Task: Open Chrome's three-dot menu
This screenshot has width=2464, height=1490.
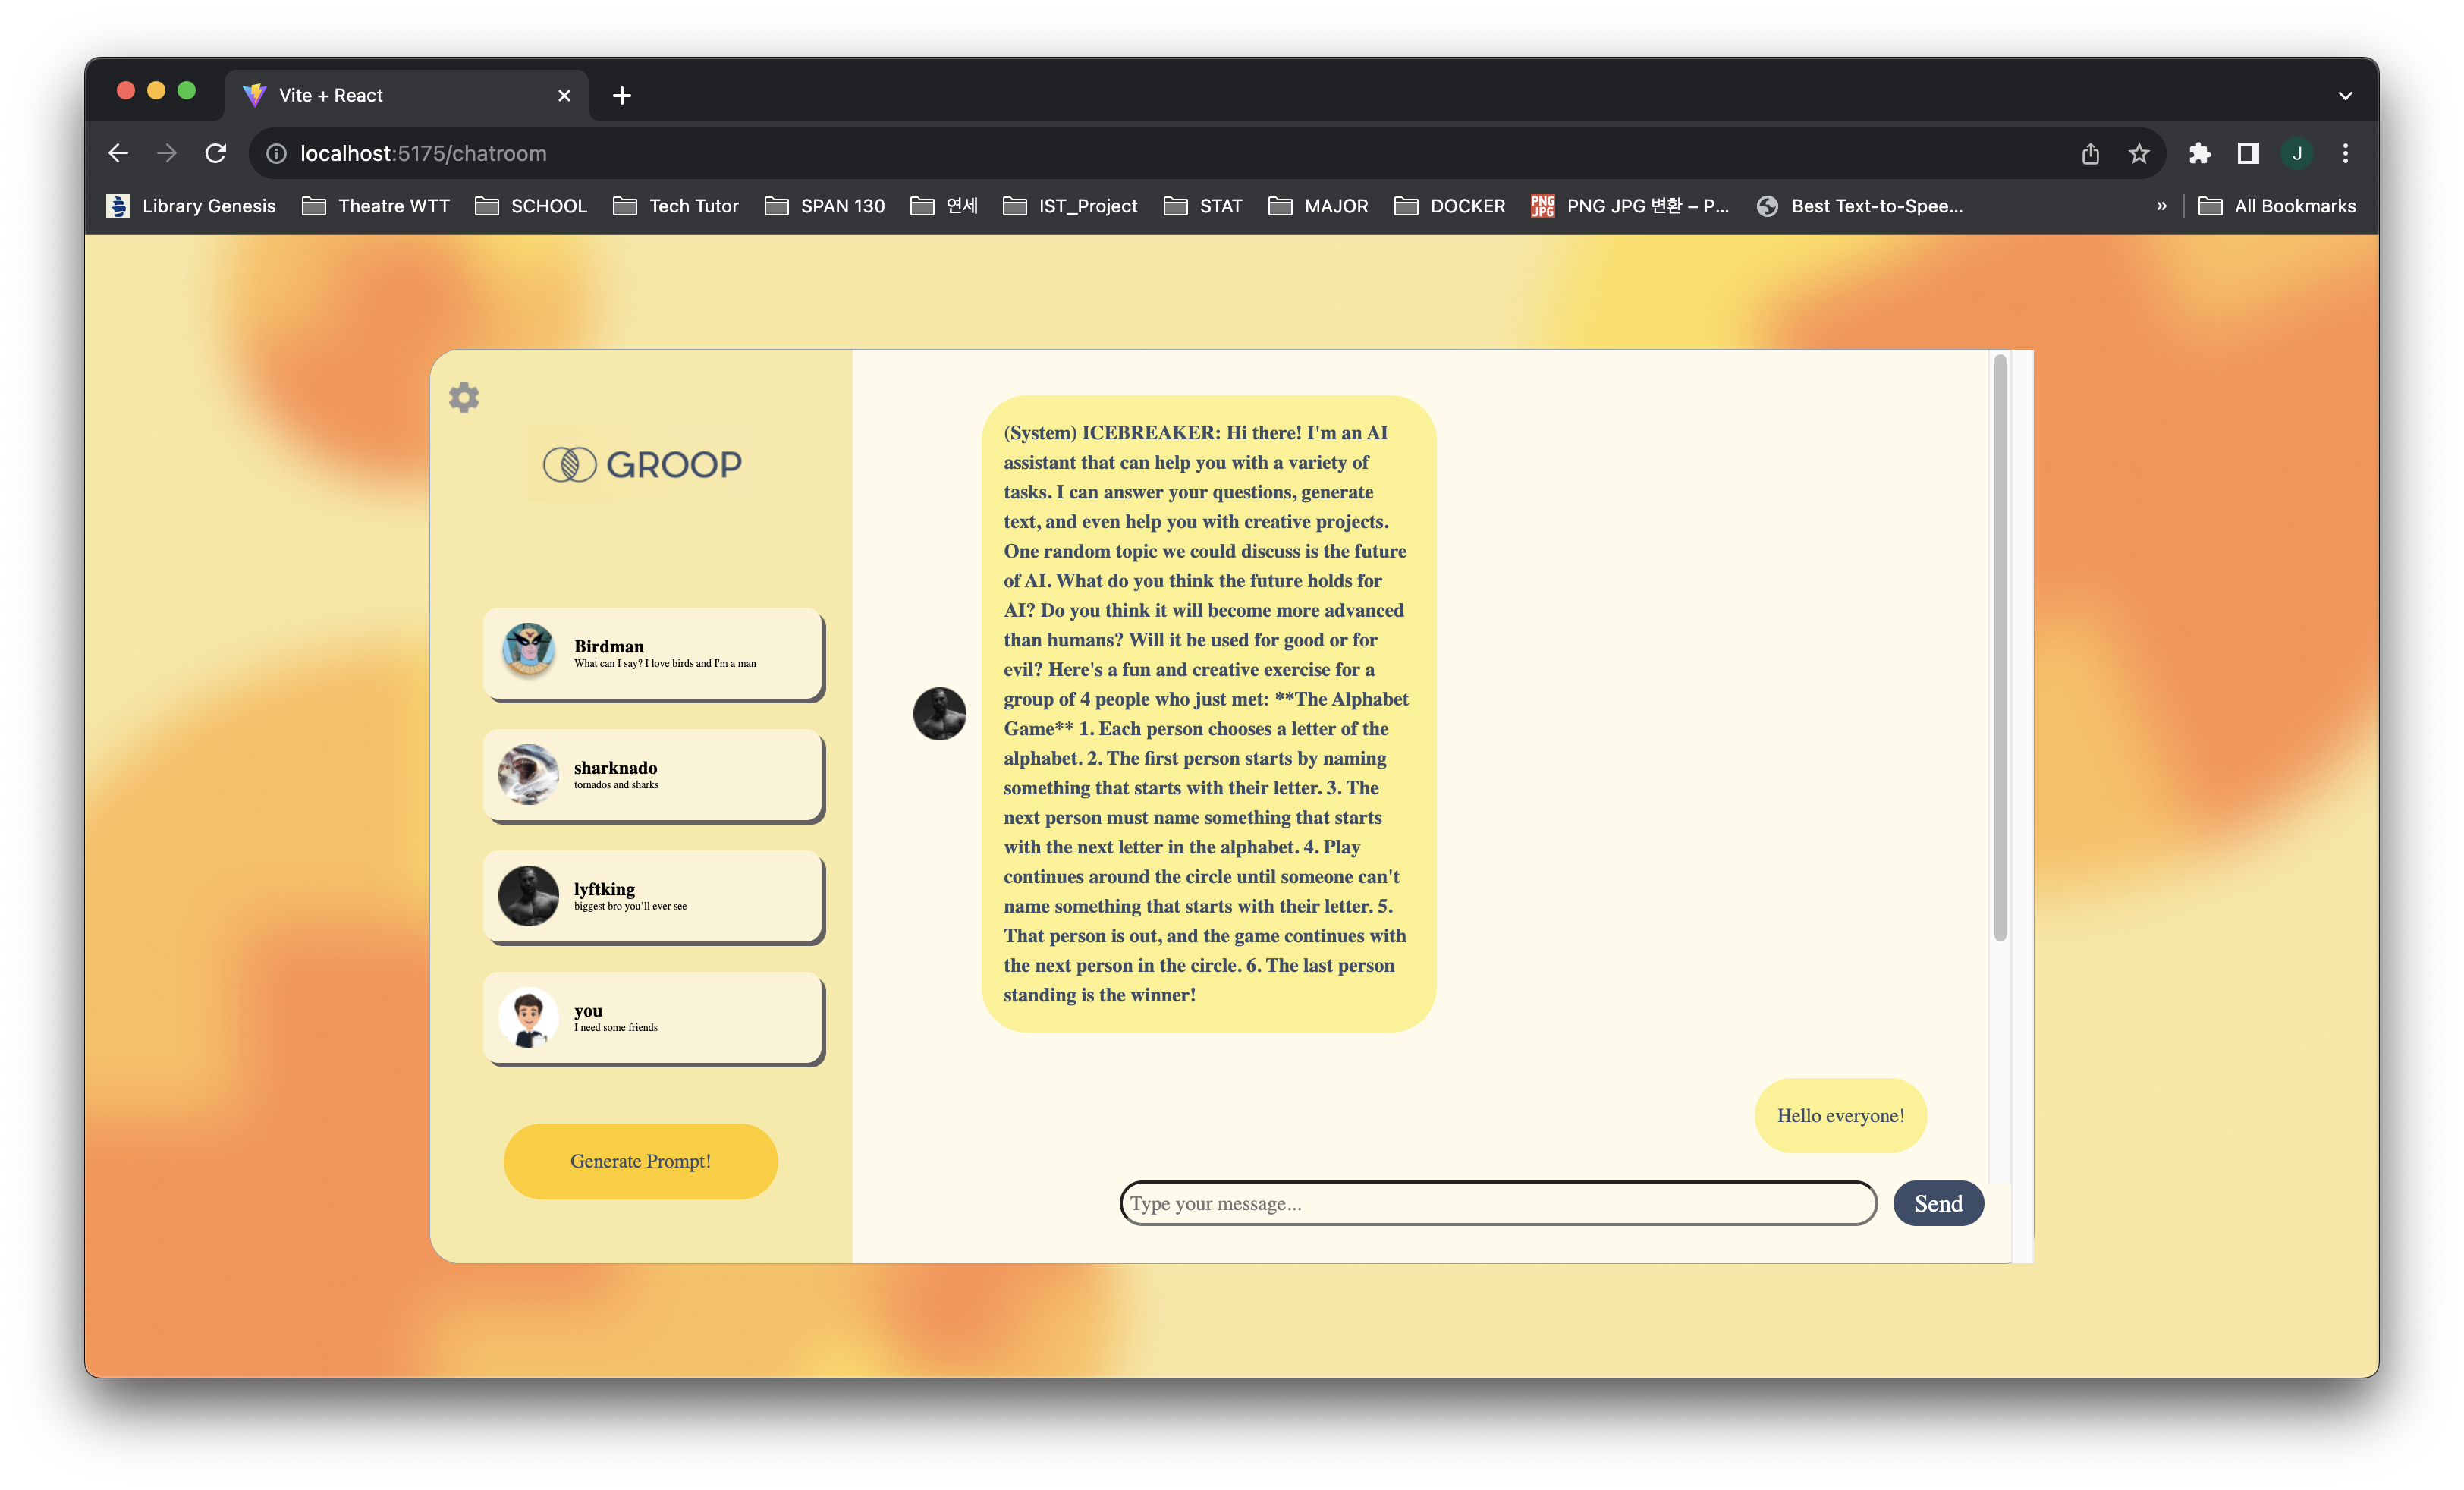Action: click(2345, 153)
